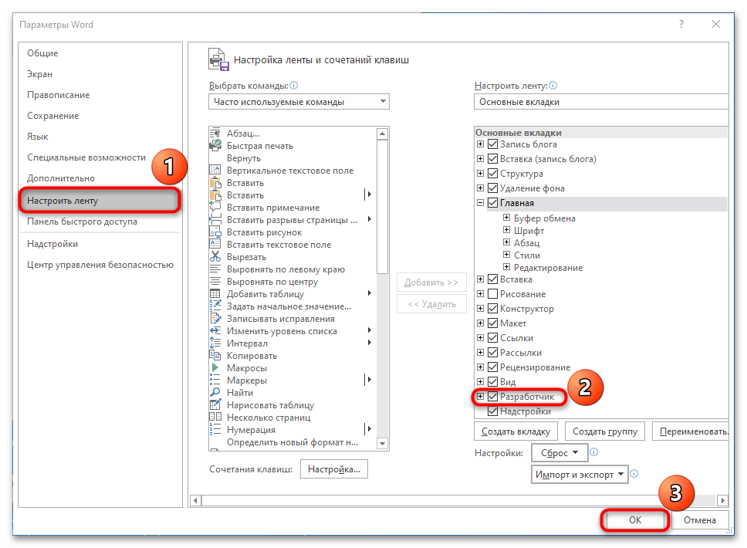Select the 'Копировать' copy icon
This screenshot has width=747, height=548.
[x=215, y=355]
